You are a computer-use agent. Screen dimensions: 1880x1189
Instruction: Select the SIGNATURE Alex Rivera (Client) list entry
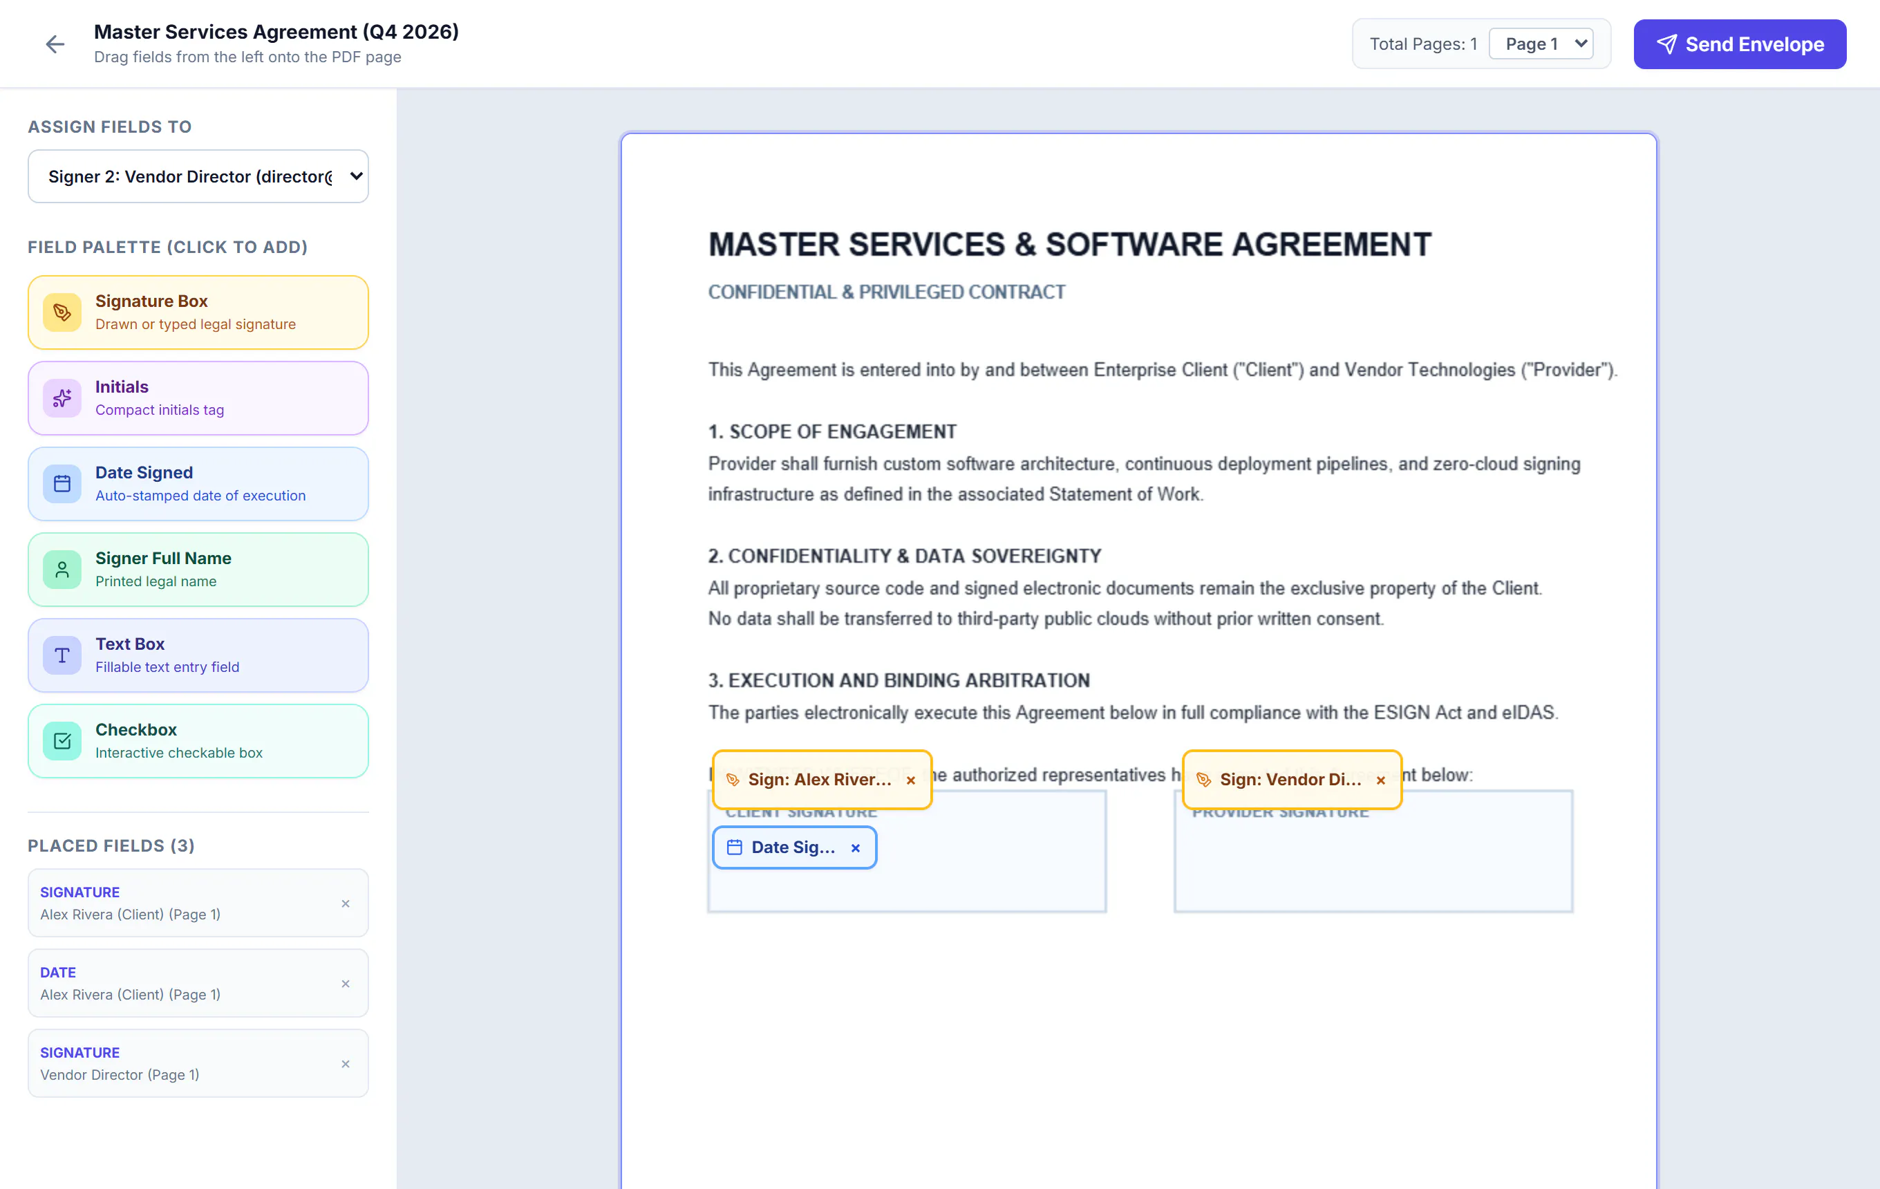[198, 904]
